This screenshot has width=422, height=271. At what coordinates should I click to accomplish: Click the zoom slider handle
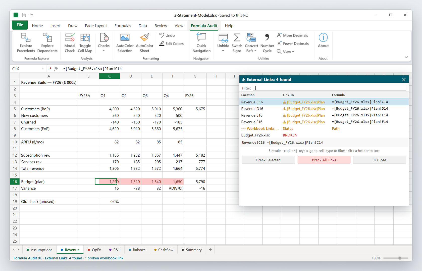click(x=400, y=258)
